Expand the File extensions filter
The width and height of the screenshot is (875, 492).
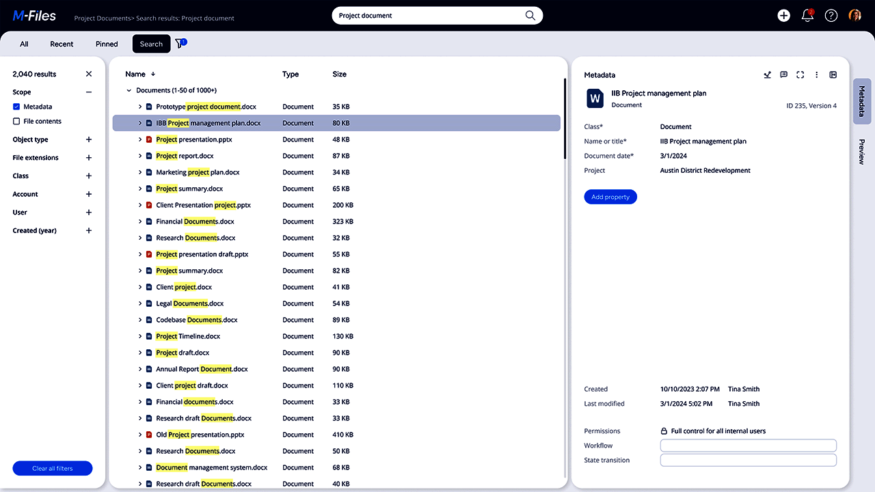(89, 158)
